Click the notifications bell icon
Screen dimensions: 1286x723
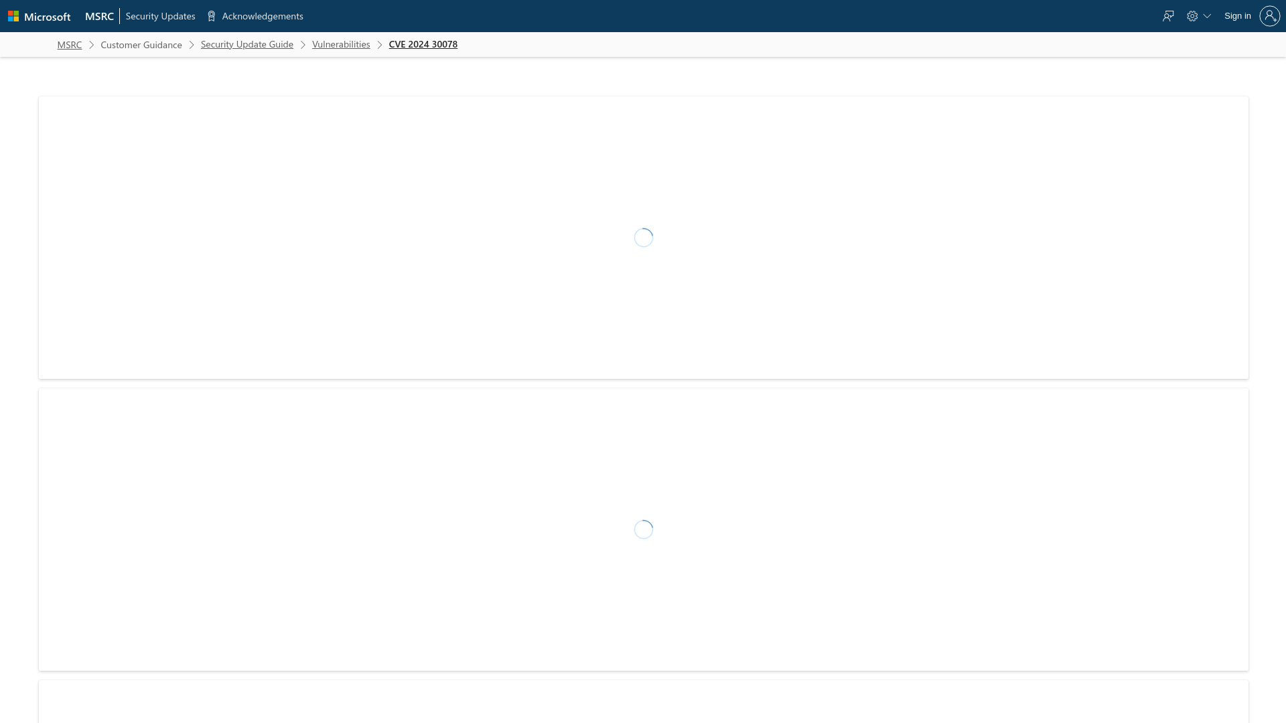pos(1167,16)
